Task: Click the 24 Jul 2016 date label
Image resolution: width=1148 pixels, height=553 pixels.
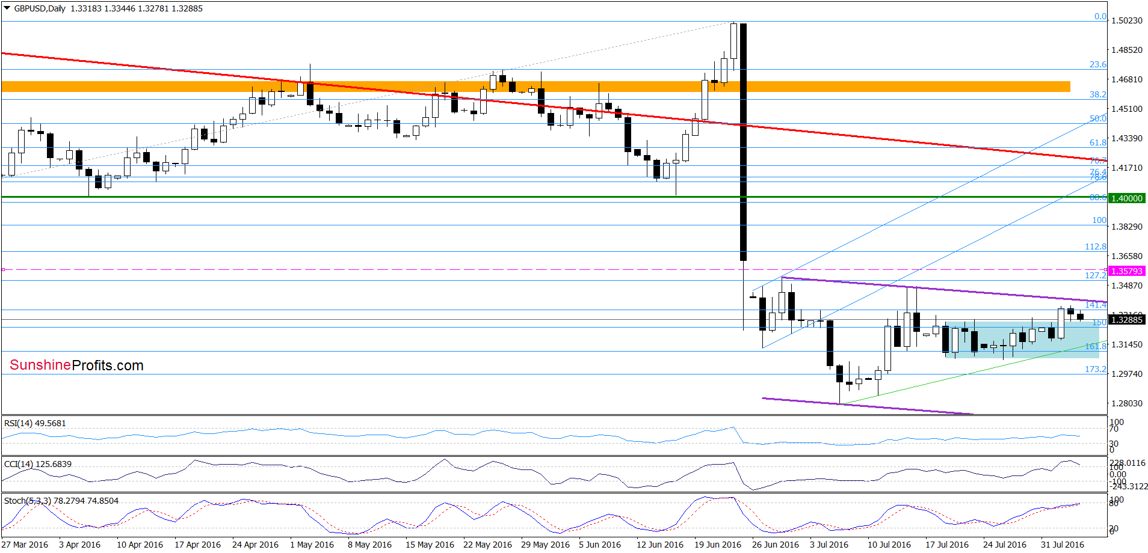Action: [x=1005, y=545]
